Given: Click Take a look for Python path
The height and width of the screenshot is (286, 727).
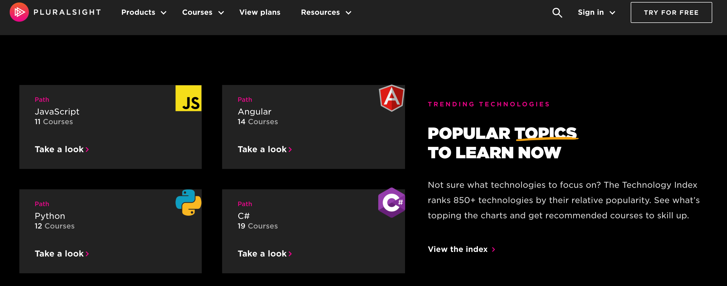Looking at the screenshot, I should 59,254.
